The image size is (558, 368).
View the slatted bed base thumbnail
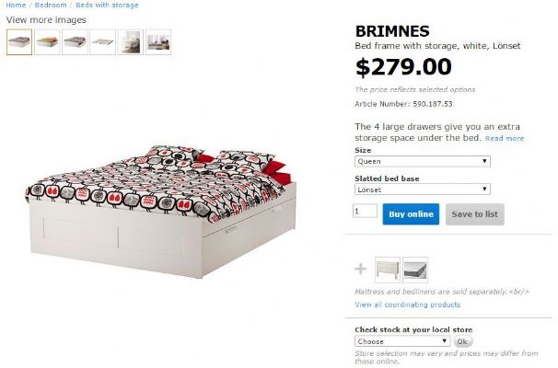(102, 41)
